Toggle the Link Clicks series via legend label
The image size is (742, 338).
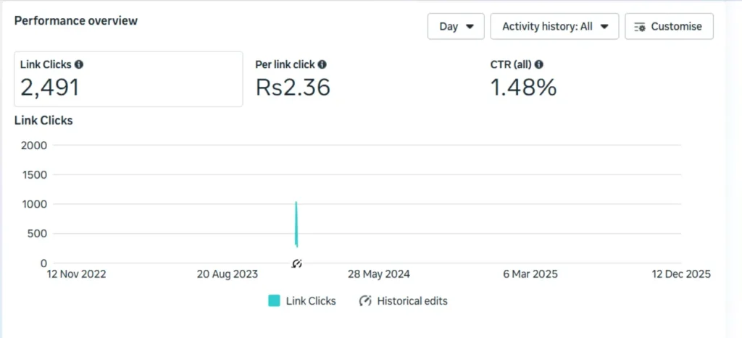[311, 300]
